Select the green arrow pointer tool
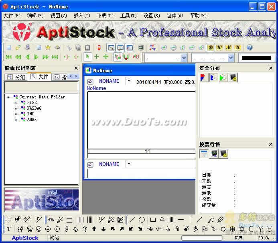 coord(87,57)
